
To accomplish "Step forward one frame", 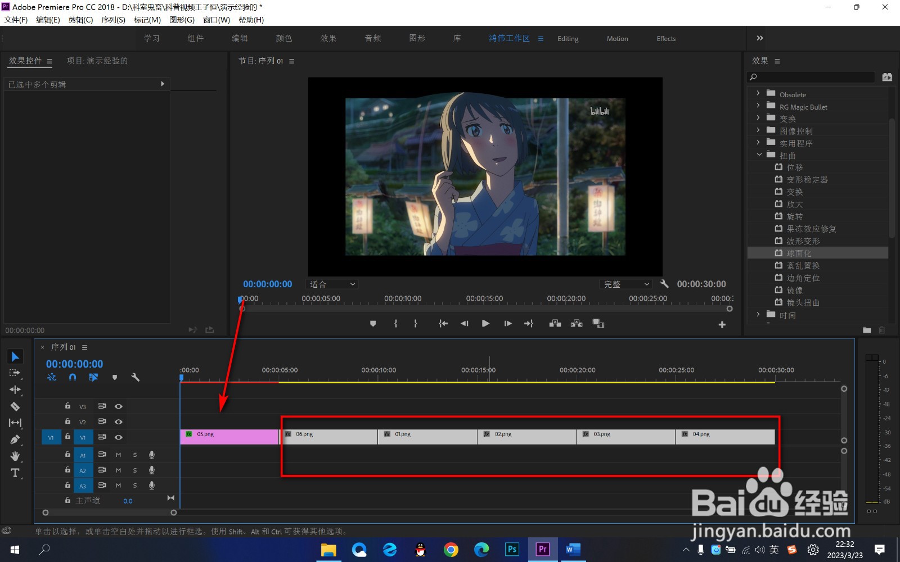I will (507, 324).
